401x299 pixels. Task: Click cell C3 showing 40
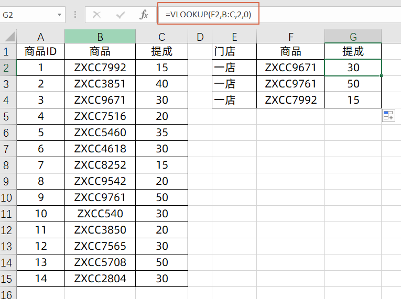[x=161, y=84]
